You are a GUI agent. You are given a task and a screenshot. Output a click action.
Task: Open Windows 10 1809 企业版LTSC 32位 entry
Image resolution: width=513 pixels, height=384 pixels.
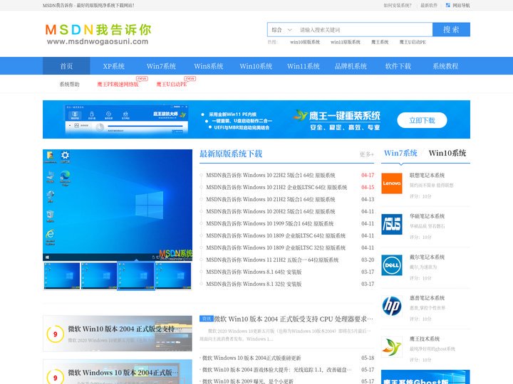pos(276,248)
